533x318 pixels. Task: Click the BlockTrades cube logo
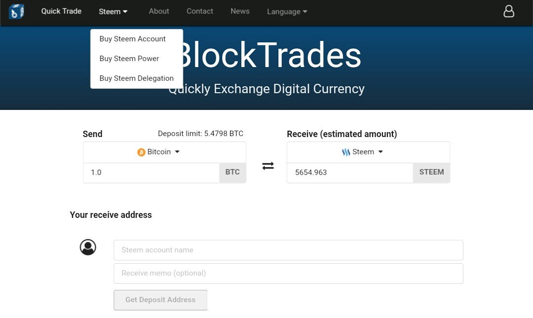[x=16, y=11]
